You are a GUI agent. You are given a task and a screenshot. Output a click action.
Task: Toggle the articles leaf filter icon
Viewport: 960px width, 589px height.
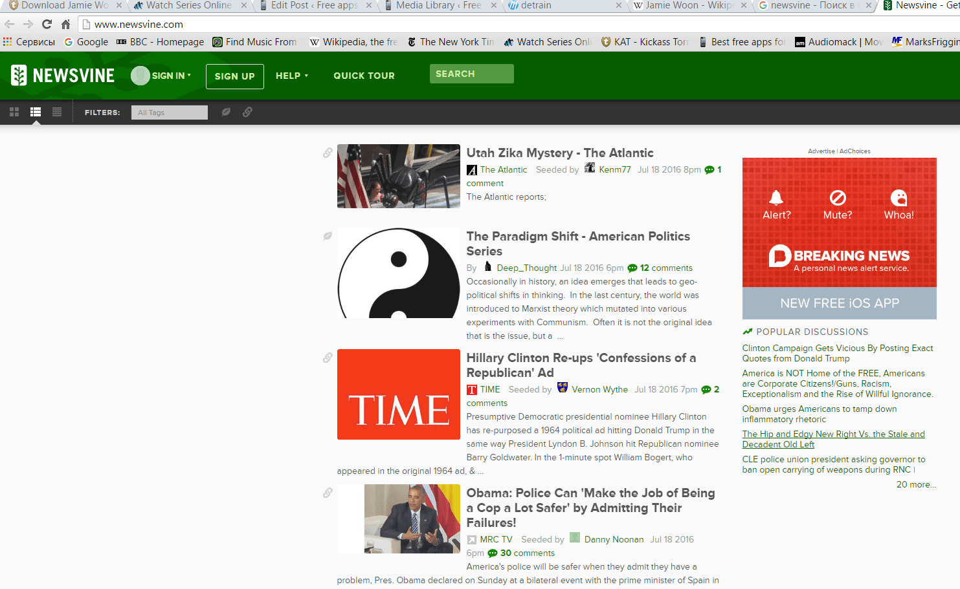(x=226, y=112)
